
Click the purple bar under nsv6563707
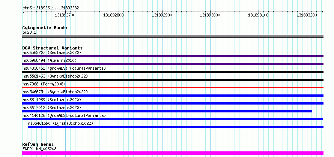[173, 56]
